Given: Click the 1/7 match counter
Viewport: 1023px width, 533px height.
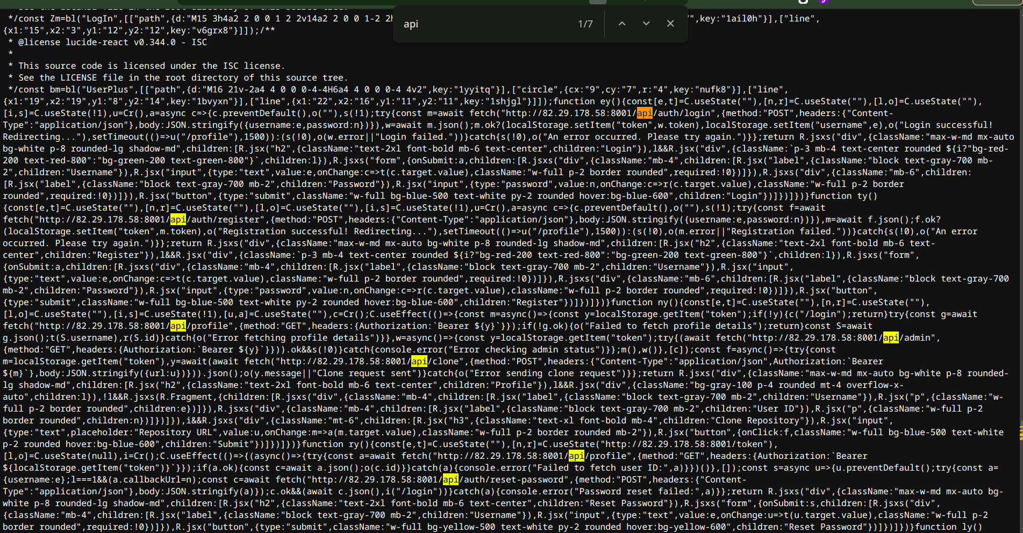Looking at the screenshot, I should coord(585,24).
